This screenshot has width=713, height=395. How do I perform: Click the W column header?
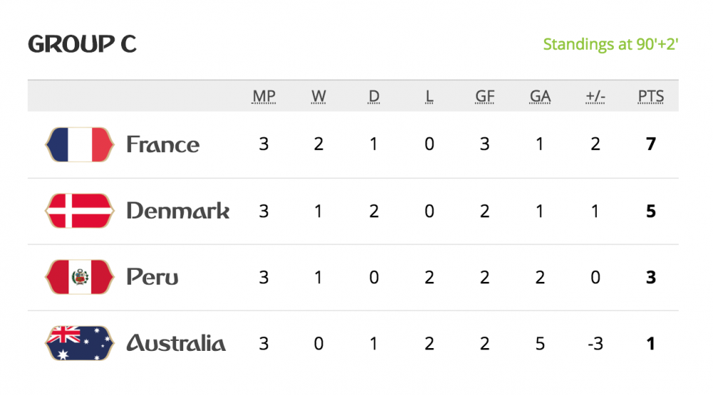319,97
